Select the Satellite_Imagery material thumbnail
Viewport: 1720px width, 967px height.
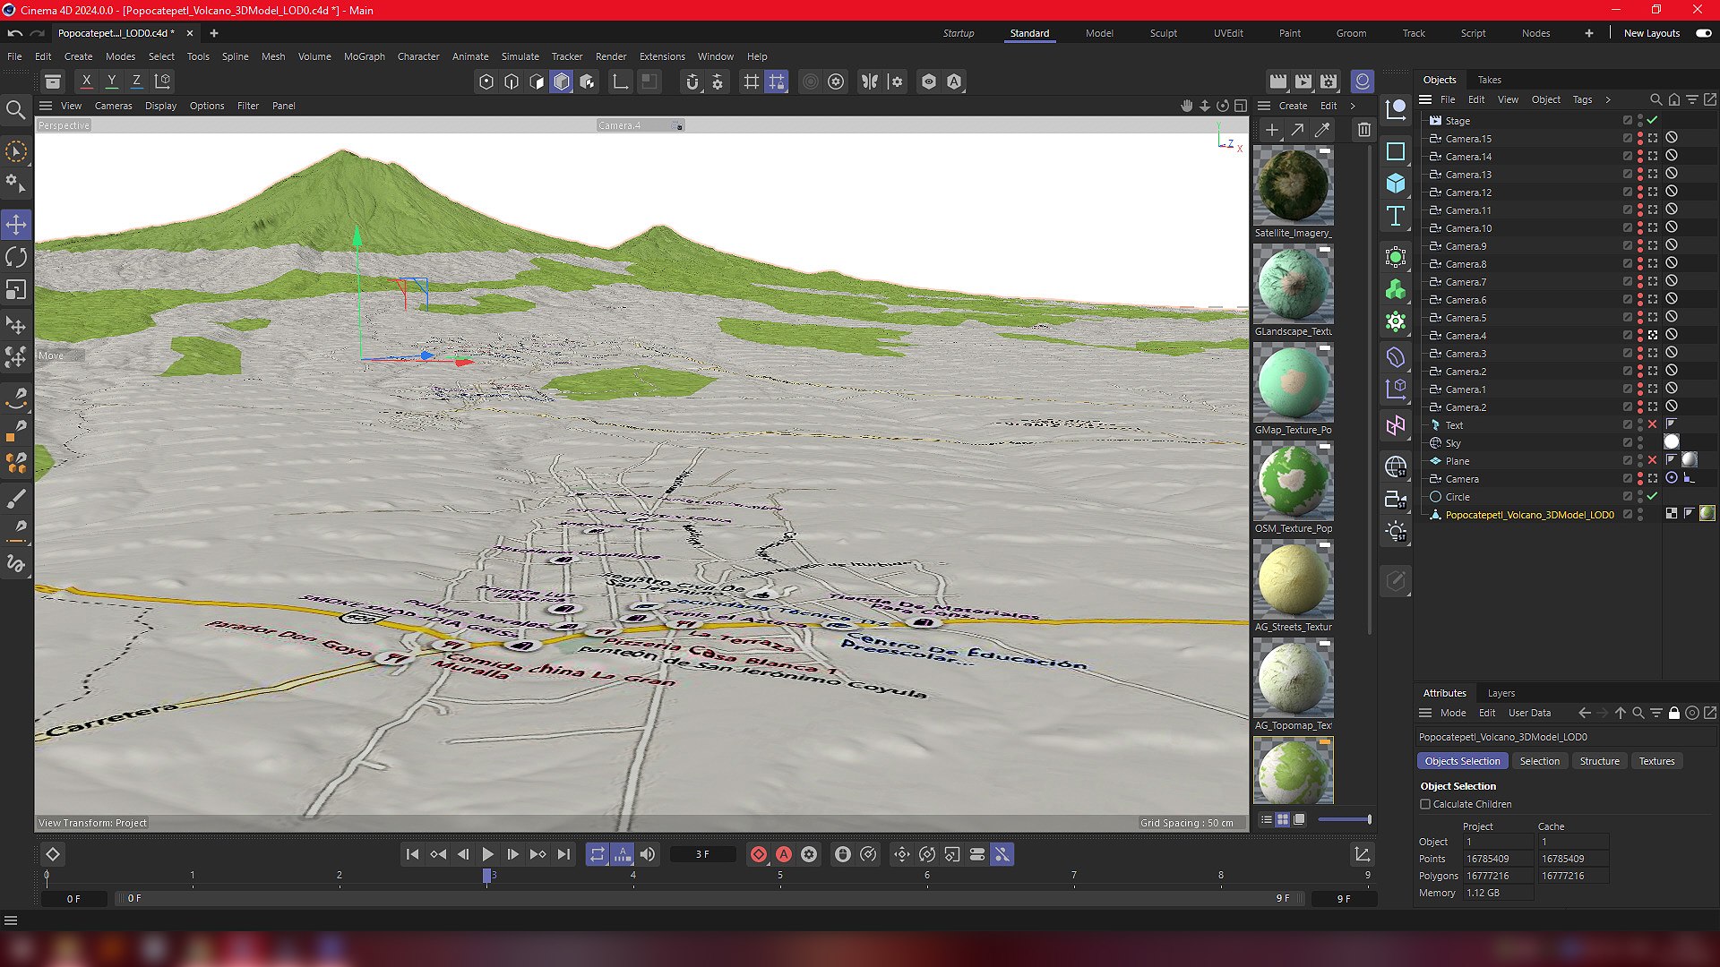pyautogui.click(x=1293, y=186)
